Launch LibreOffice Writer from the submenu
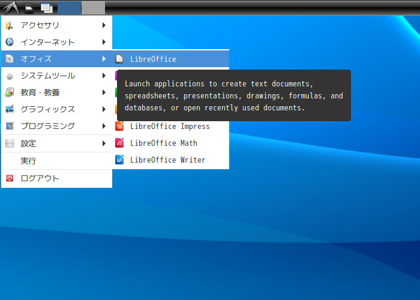 pos(171,160)
